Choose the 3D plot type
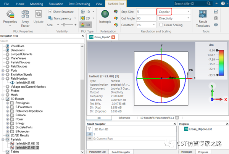 click(x=85, y=25)
